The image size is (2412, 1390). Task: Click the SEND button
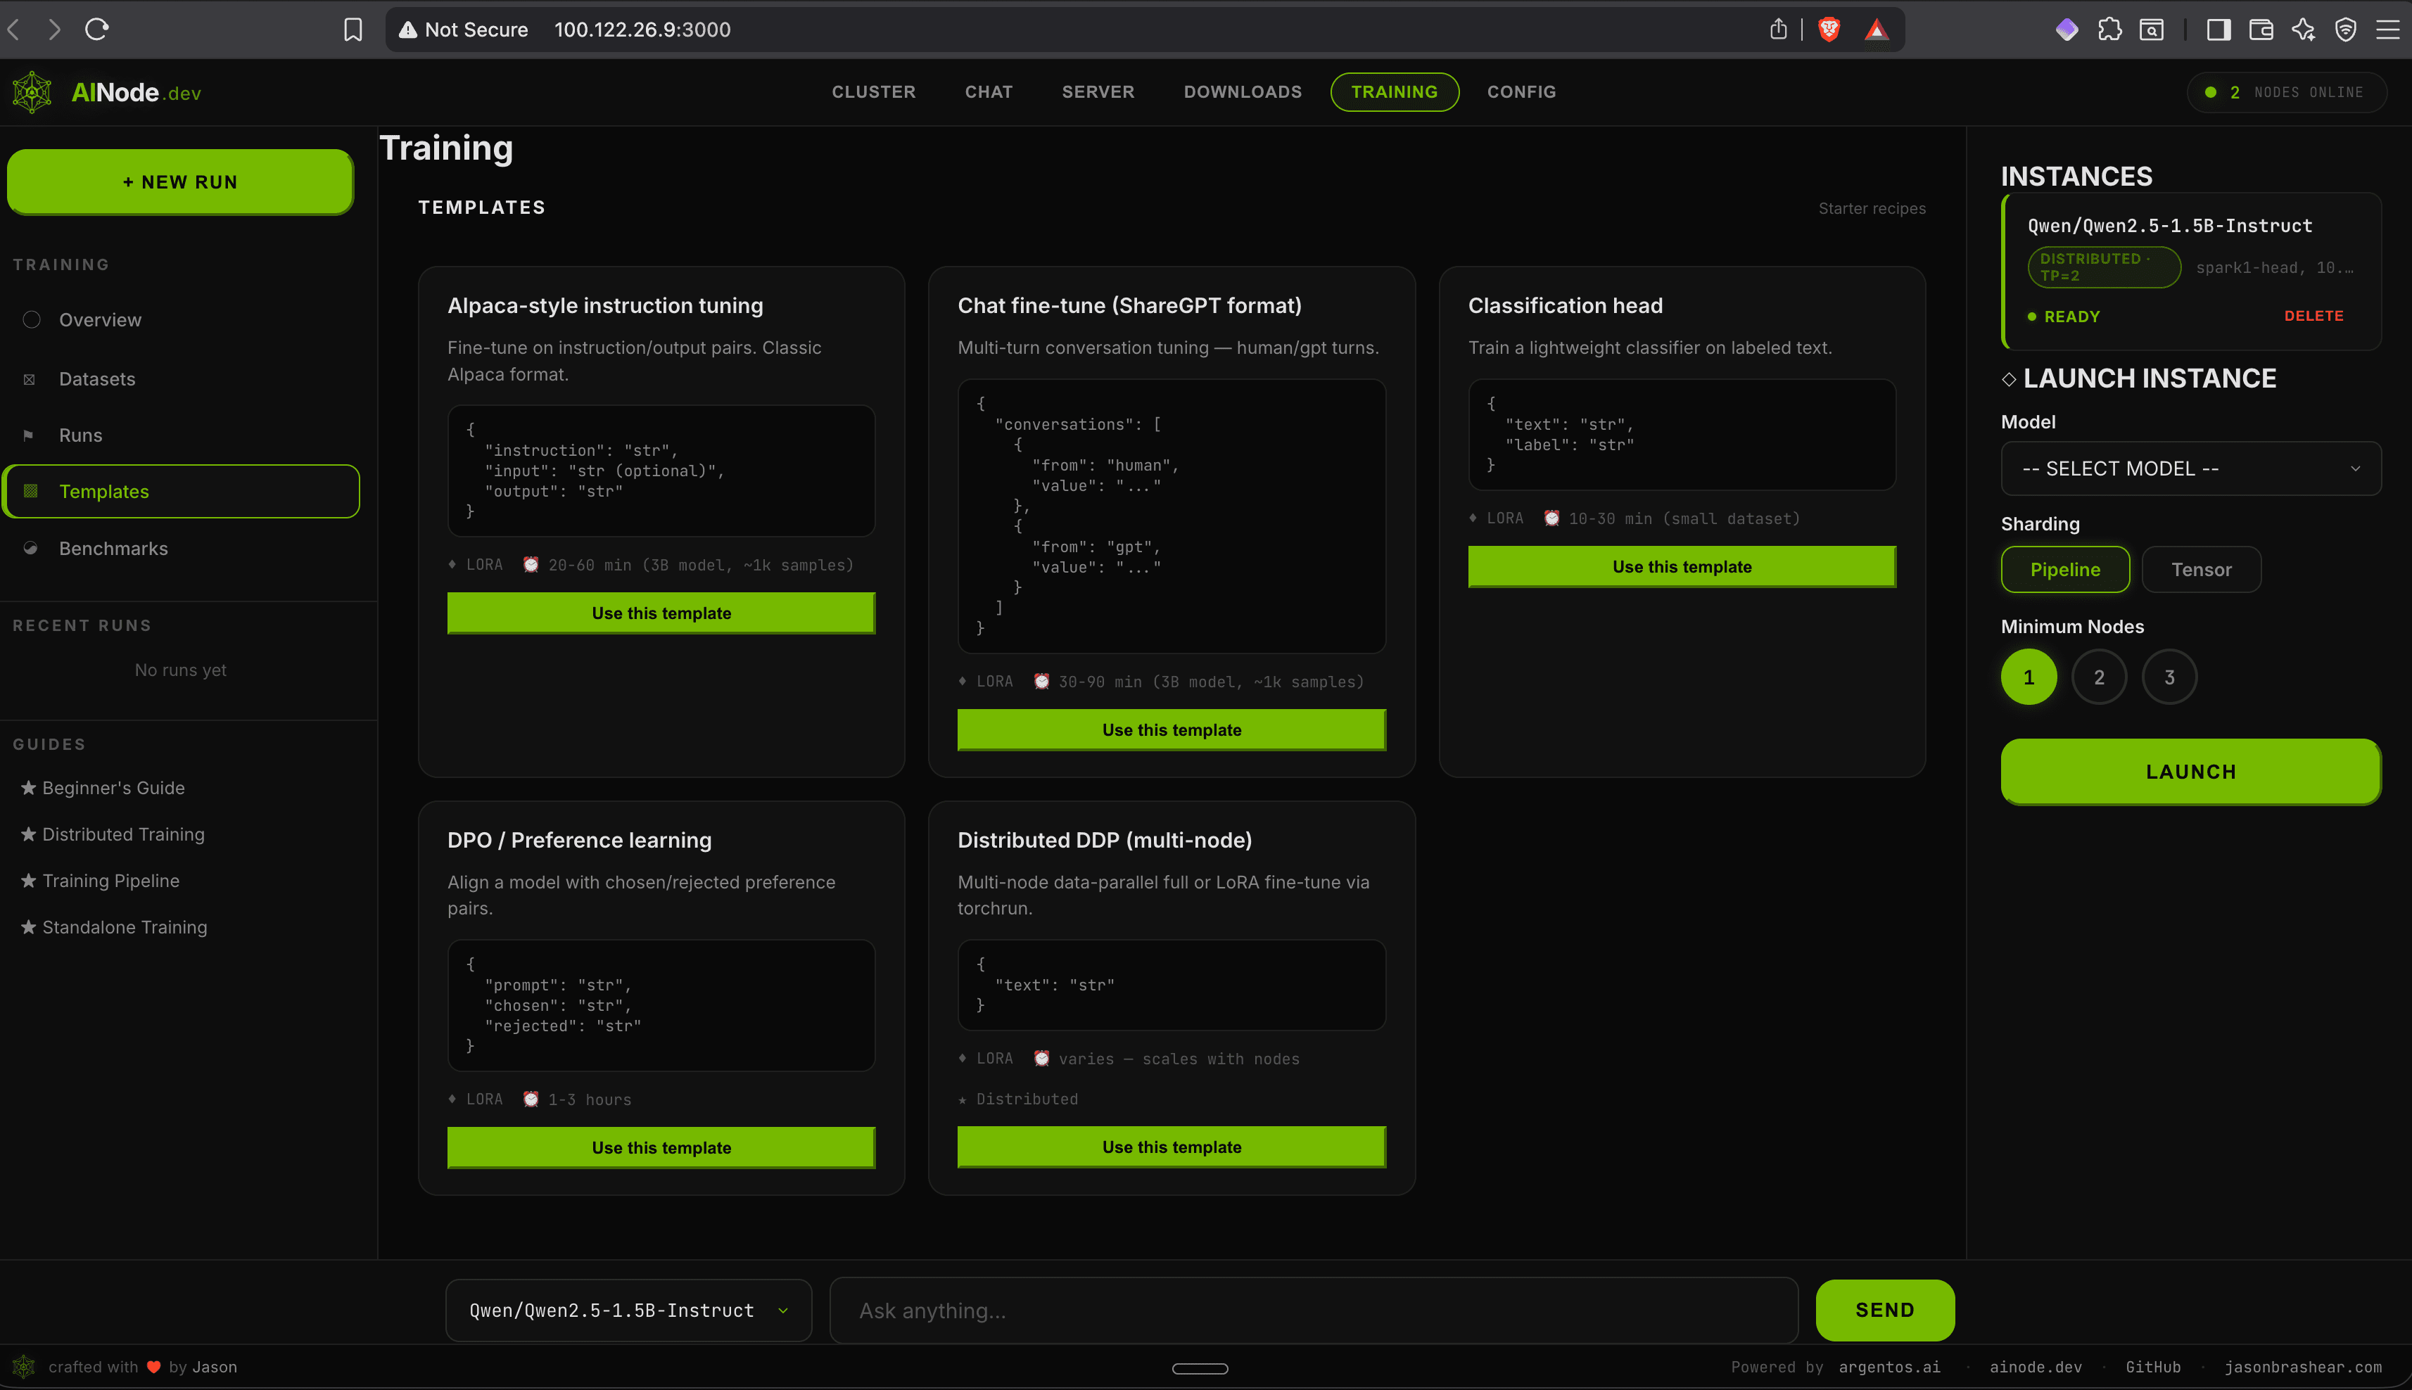1884,1310
